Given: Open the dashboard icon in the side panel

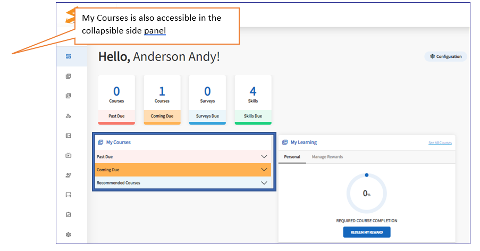Looking at the screenshot, I should click(69, 56).
